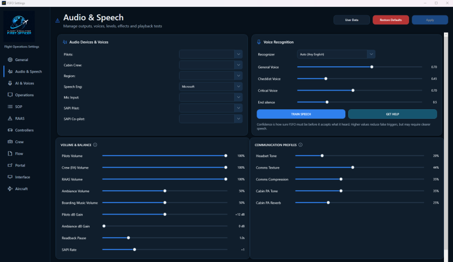Click the Comms Texture slider handle
The width and height of the screenshot is (453, 262).
pyautogui.click(x=353, y=167)
